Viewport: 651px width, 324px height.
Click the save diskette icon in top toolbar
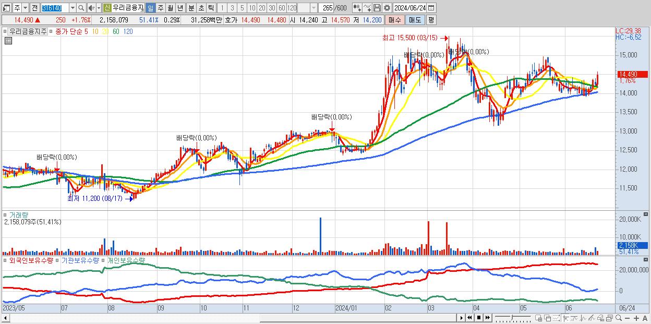377,8
